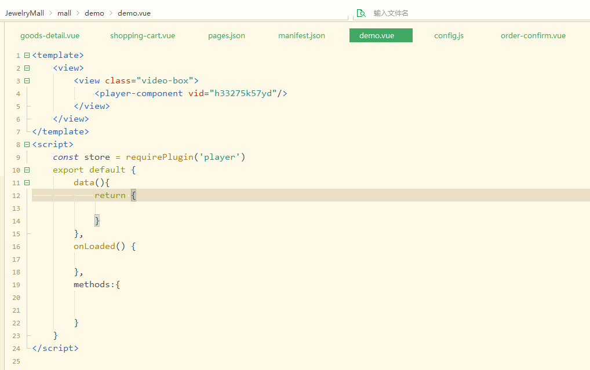Open the demo folder breadcrumb
This screenshot has width=590, height=370.
[x=94, y=13]
